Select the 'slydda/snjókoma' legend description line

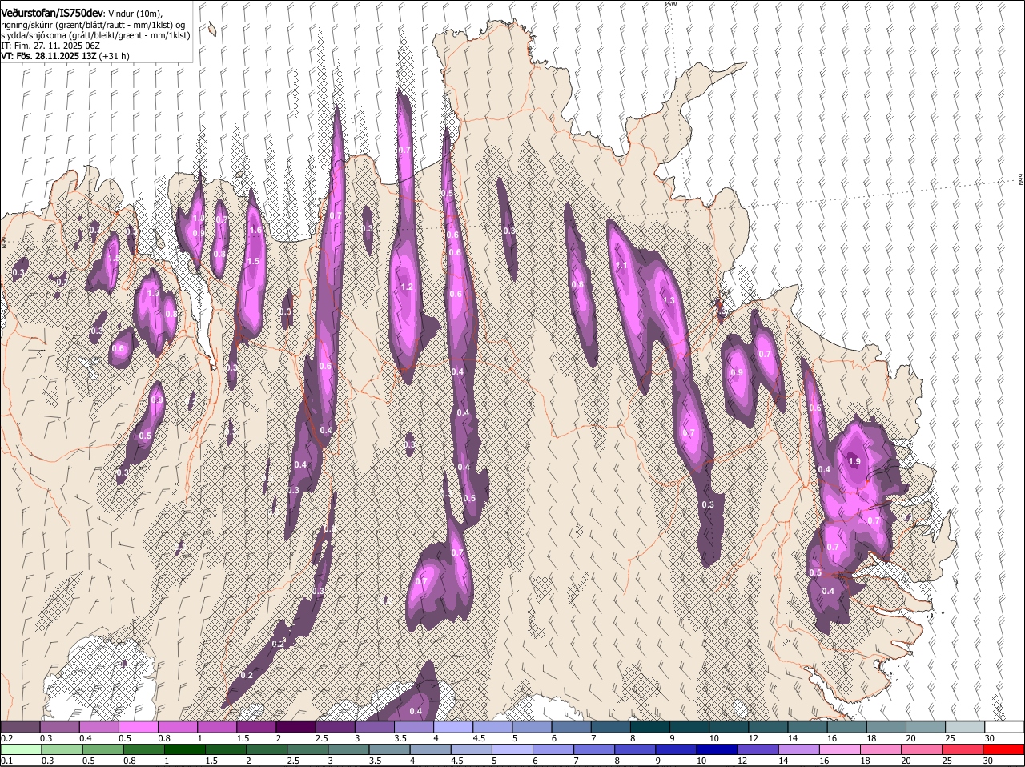(x=95, y=35)
